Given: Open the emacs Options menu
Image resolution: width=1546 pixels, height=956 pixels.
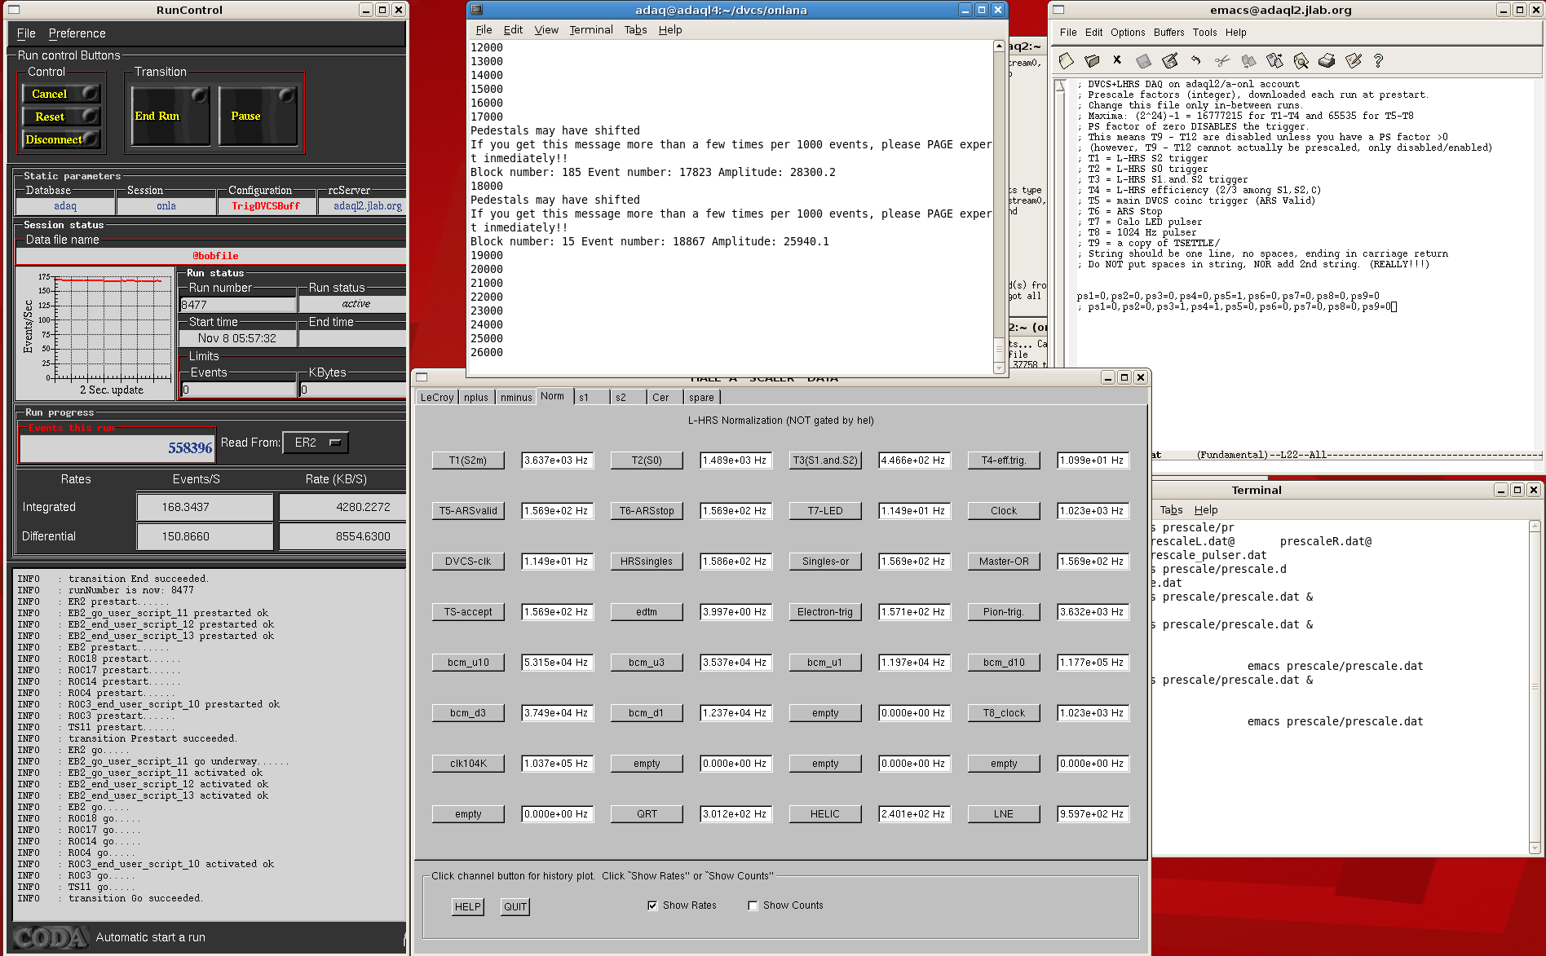Looking at the screenshot, I should tap(1128, 33).
